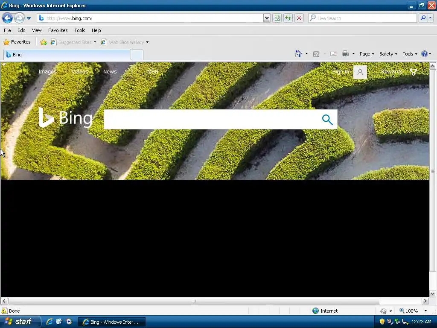Expand the Print options dropdown arrow
The width and height of the screenshot is (437, 328).
(353, 53)
